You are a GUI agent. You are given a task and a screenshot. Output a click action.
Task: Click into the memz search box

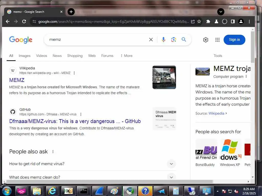point(97,40)
